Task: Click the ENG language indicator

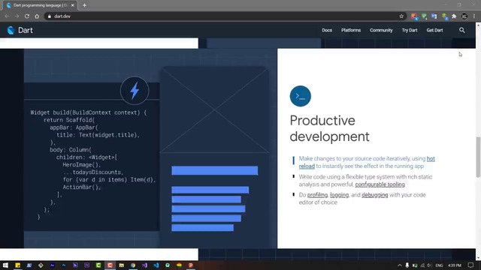Action: coord(439,265)
